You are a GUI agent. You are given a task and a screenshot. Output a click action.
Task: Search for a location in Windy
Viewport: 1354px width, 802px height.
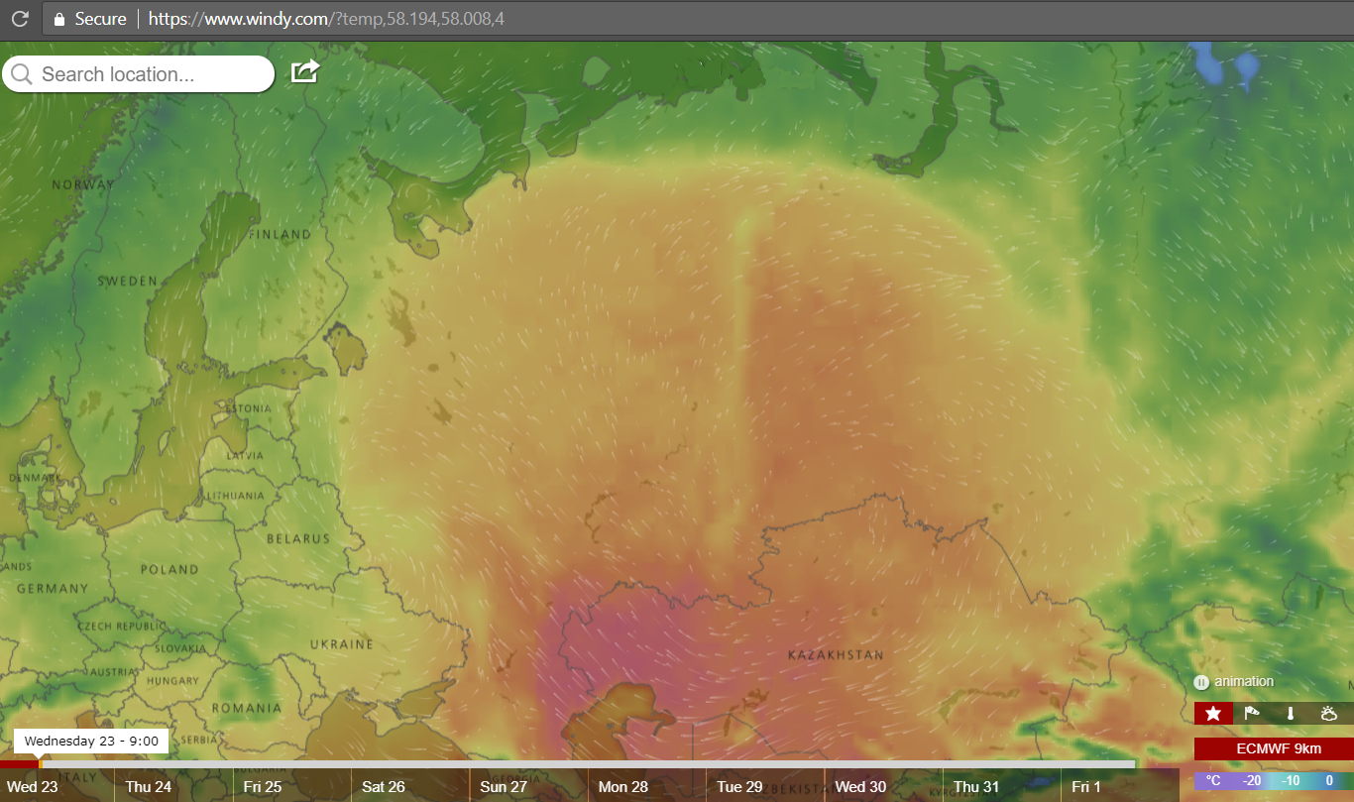pyautogui.click(x=139, y=74)
